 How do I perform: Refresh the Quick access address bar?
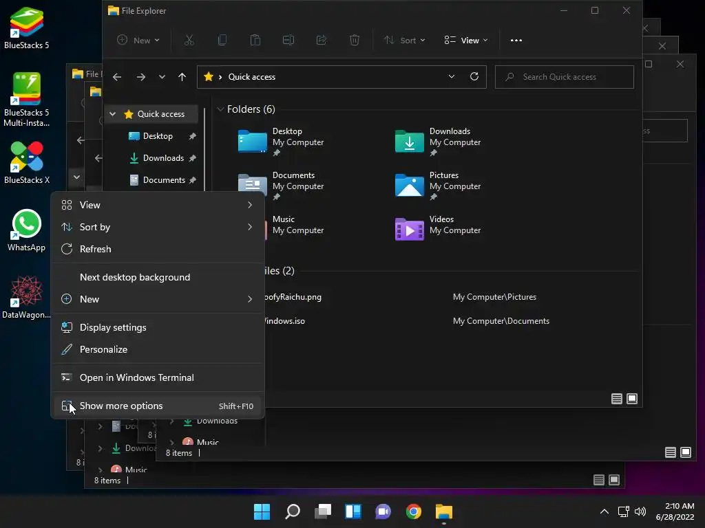point(474,77)
